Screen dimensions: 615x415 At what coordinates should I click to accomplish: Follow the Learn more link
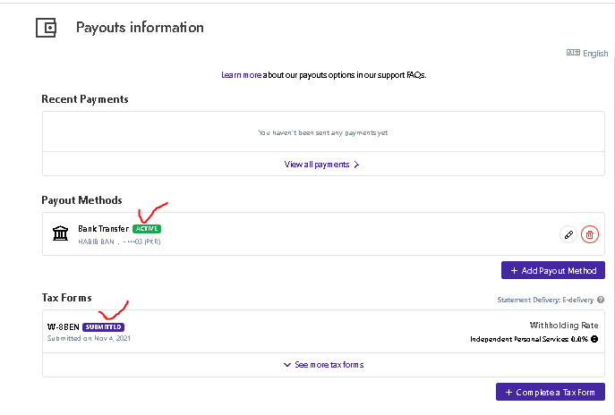[242, 75]
